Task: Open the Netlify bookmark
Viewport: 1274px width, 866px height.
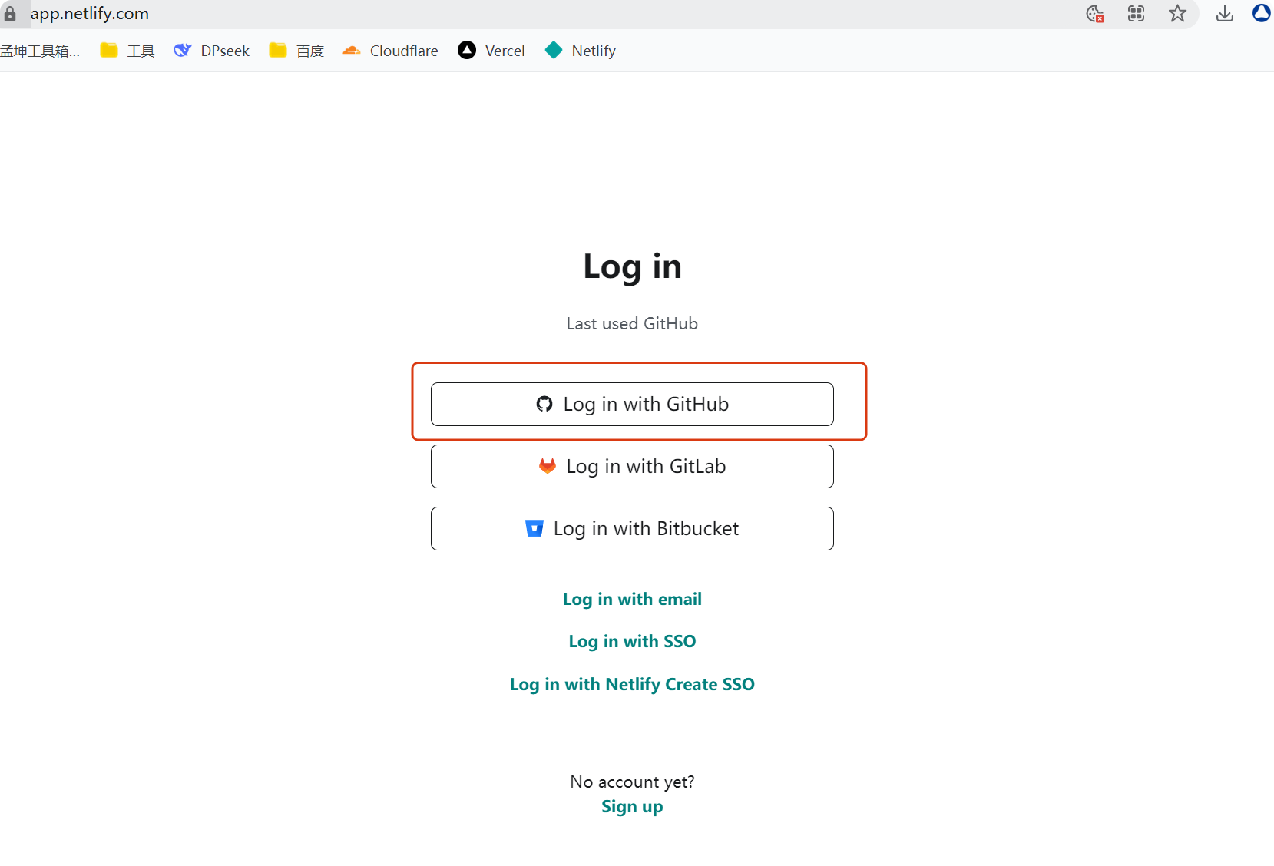Action: tap(581, 51)
